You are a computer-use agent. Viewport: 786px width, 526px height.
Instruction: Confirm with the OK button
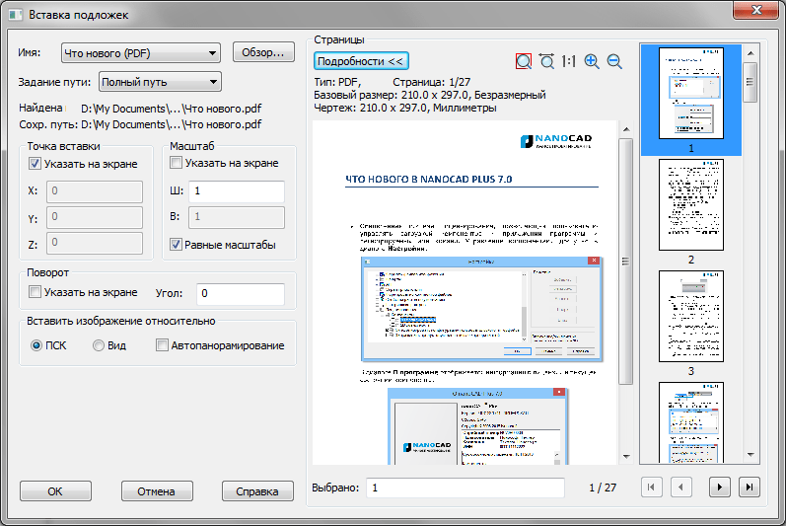[55, 490]
